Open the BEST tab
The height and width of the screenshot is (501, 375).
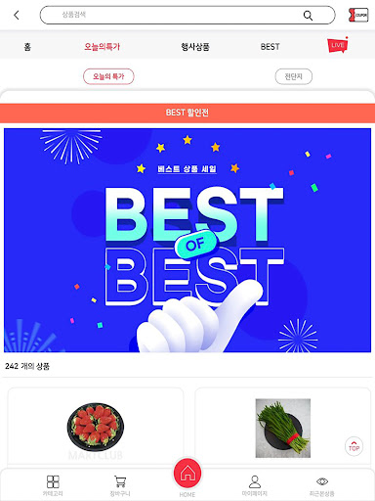coord(271,47)
